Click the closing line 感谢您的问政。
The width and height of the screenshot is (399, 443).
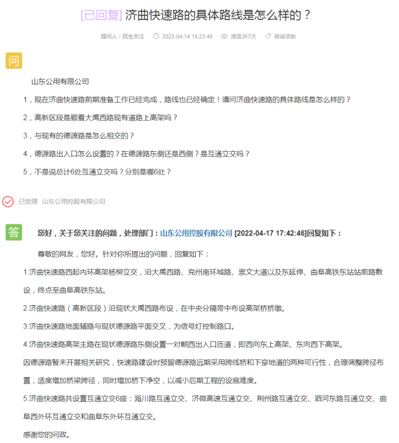coord(46,434)
